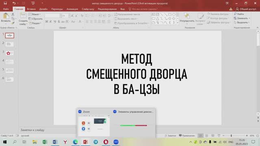Switch to the Slide Show (Слайд-шоу) tab
Viewport: 260px width, 146px height.
88,9
